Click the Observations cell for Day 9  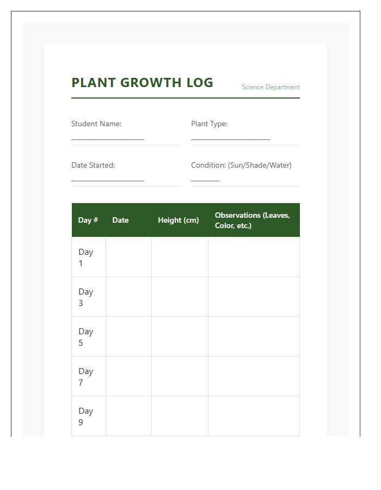254,416
